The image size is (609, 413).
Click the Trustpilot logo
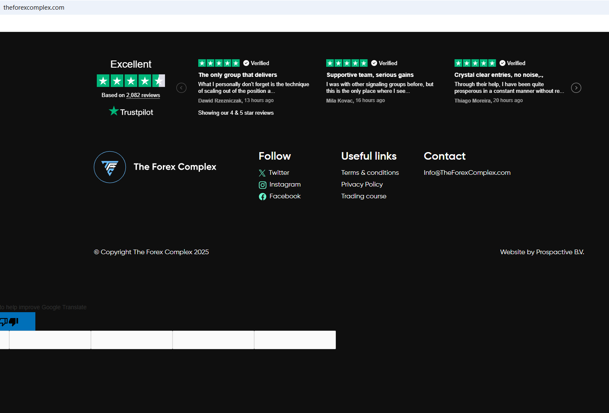(131, 112)
